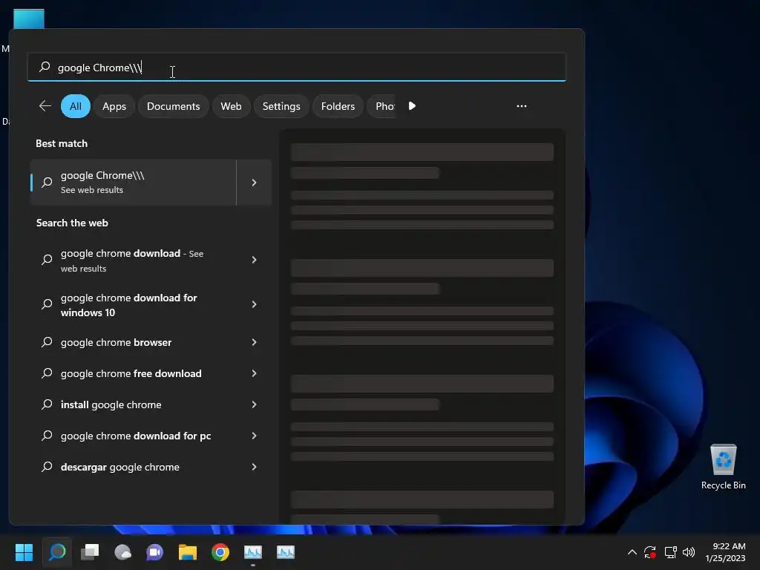Image resolution: width=760 pixels, height=570 pixels.
Task: Select the All filter tab
Action: 76,106
